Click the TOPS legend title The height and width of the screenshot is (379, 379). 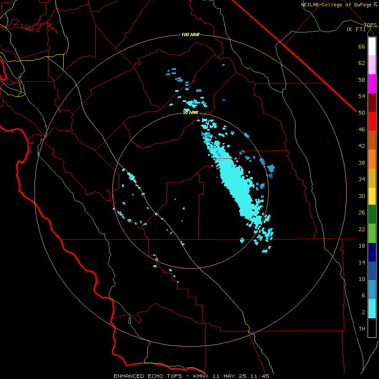click(370, 25)
